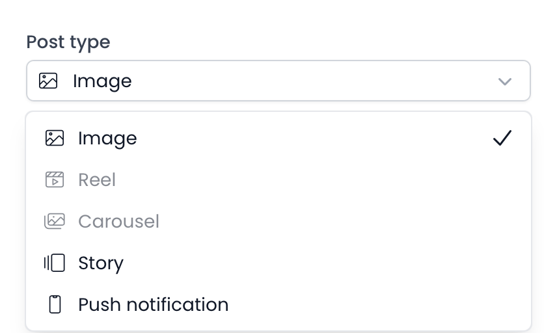Collapse the Post type dropdown using its chevron

tap(504, 81)
